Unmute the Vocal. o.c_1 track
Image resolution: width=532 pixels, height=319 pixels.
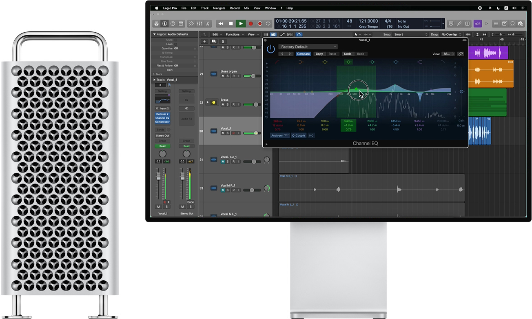coord(223,162)
